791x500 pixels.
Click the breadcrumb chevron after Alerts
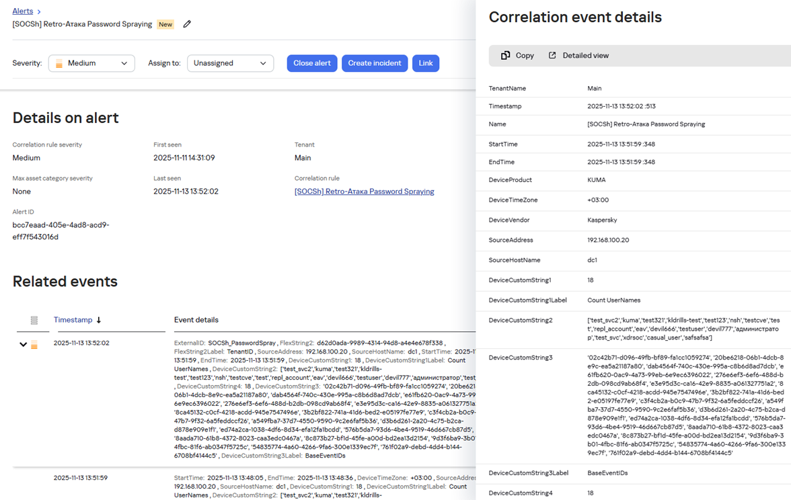pyautogui.click(x=39, y=11)
